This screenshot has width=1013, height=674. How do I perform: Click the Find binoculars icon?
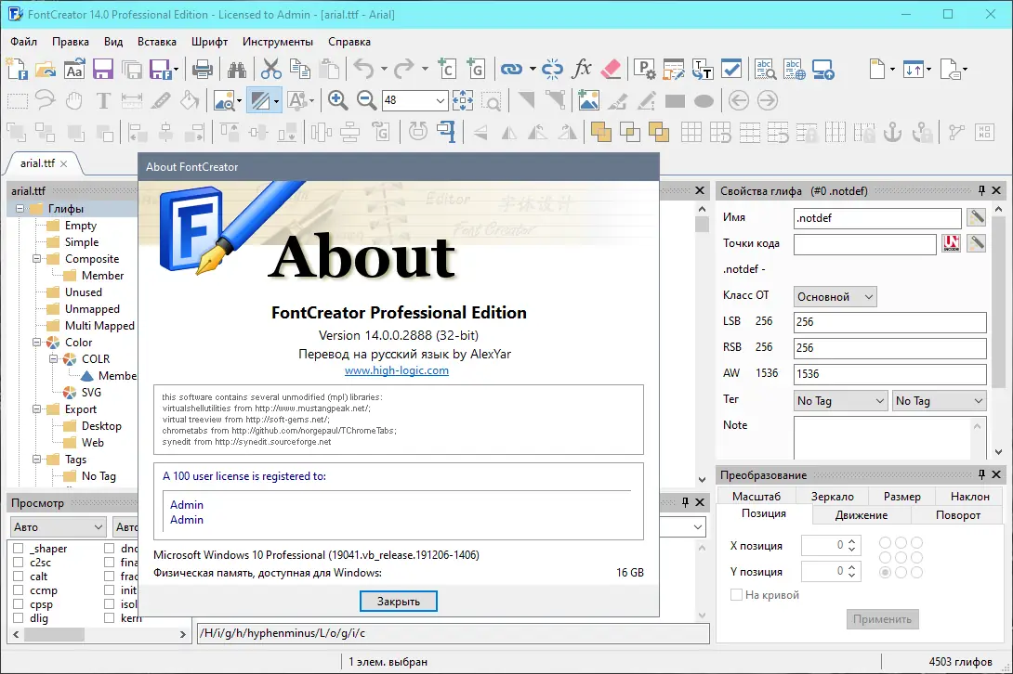click(x=237, y=69)
